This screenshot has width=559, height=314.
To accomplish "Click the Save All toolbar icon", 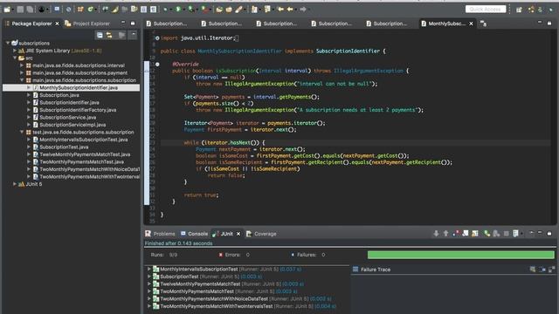I will click(x=30, y=10).
